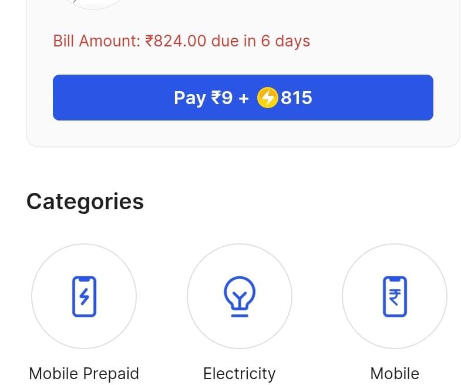The image size is (461, 385).
Task: Click the Categories section heading
Action: tap(85, 202)
